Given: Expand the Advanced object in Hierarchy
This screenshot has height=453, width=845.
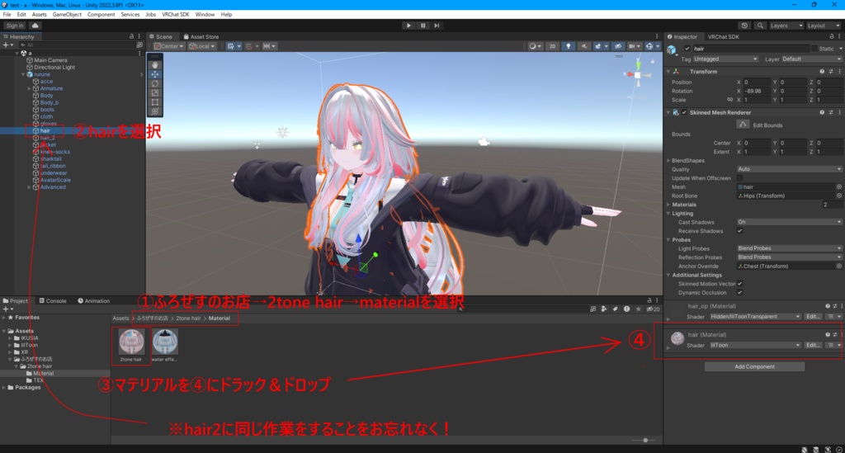Looking at the screenshot, I should point(29,187).
